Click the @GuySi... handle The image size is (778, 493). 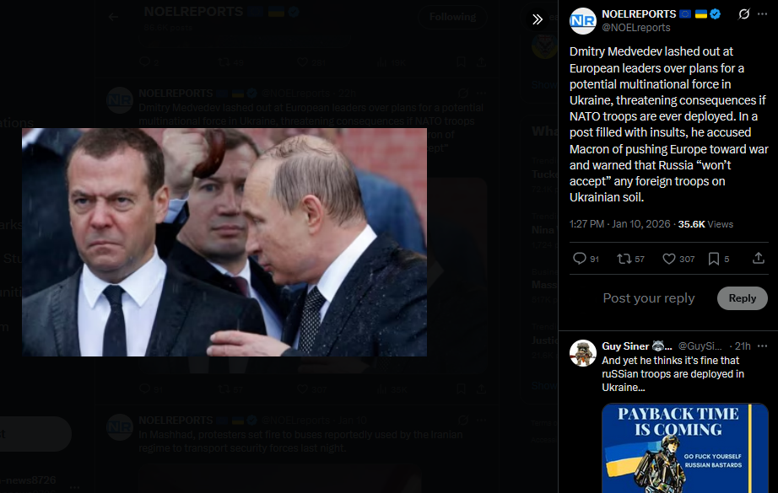coord(700,346)
